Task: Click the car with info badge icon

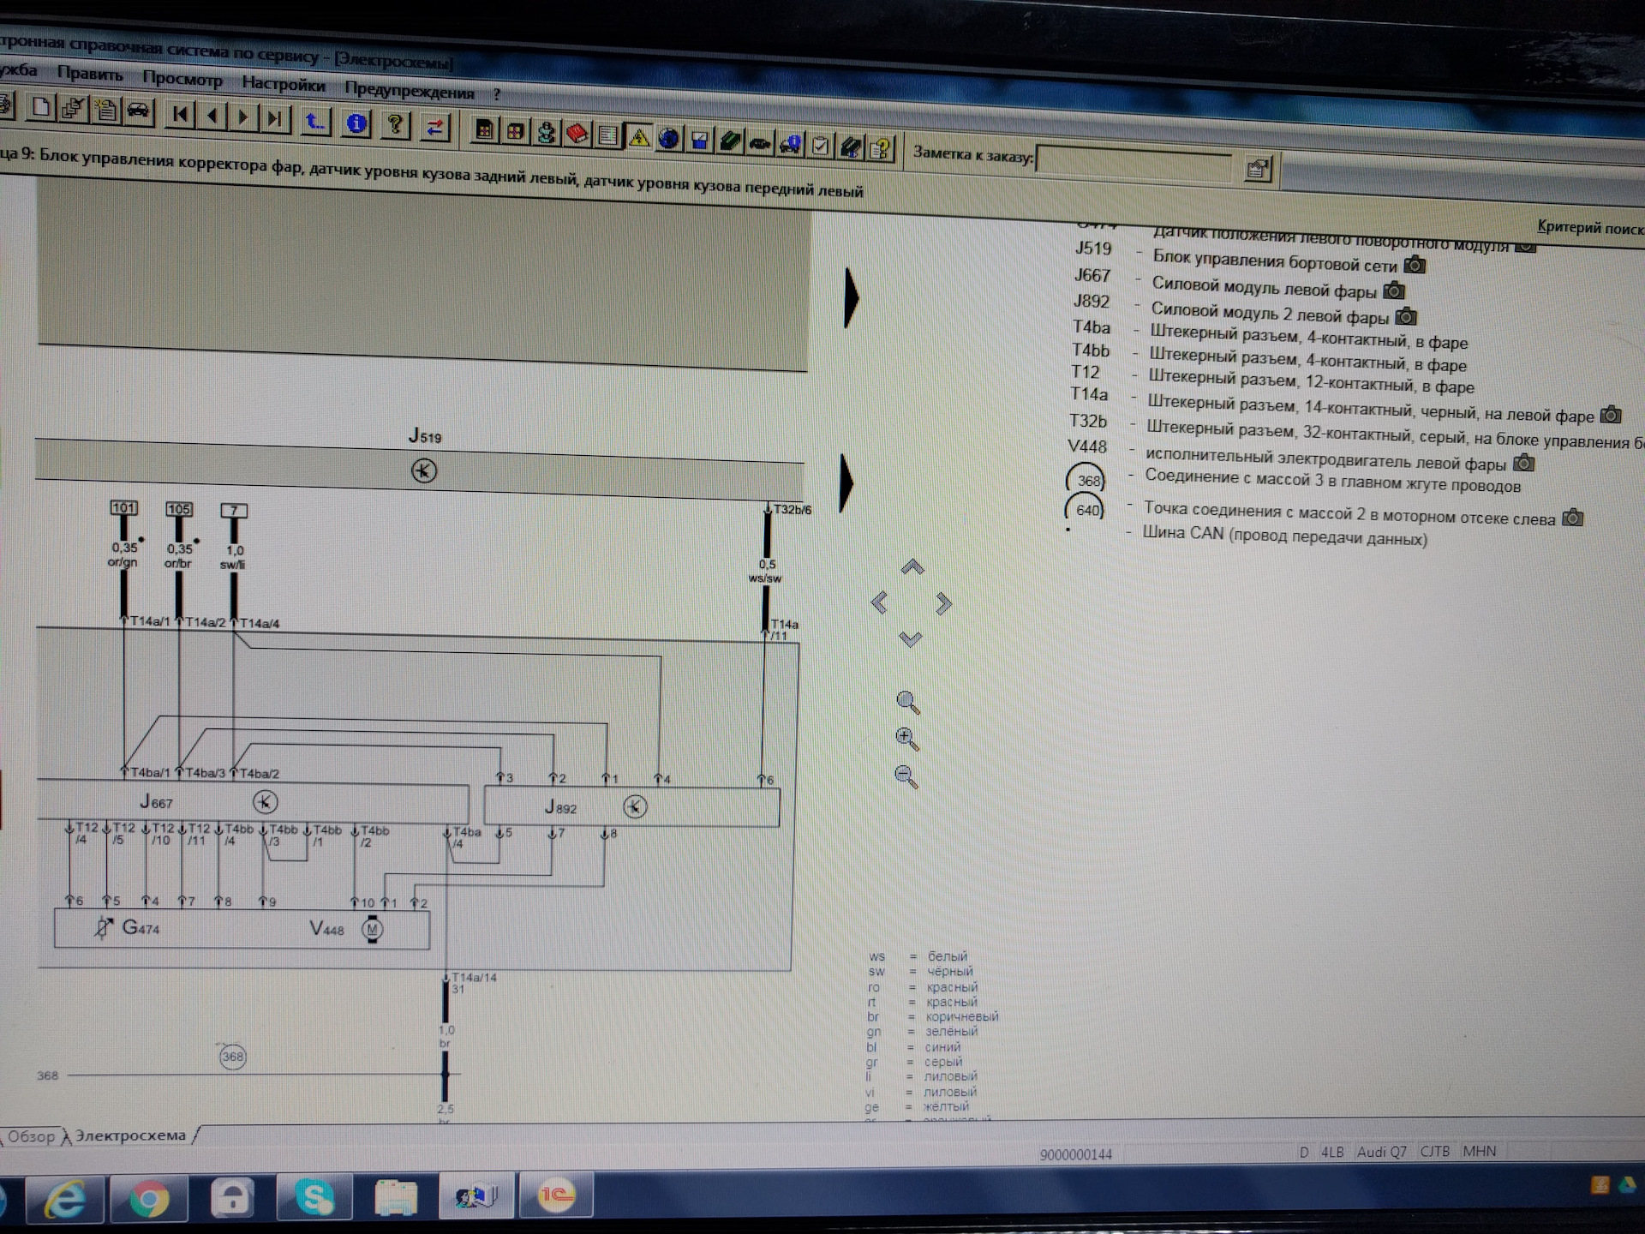Action: pyautogui.click(x=790, y=143)
